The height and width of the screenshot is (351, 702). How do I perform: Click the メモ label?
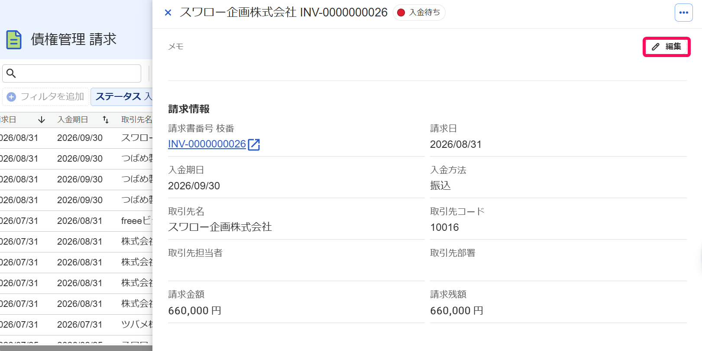coord(176,47)
